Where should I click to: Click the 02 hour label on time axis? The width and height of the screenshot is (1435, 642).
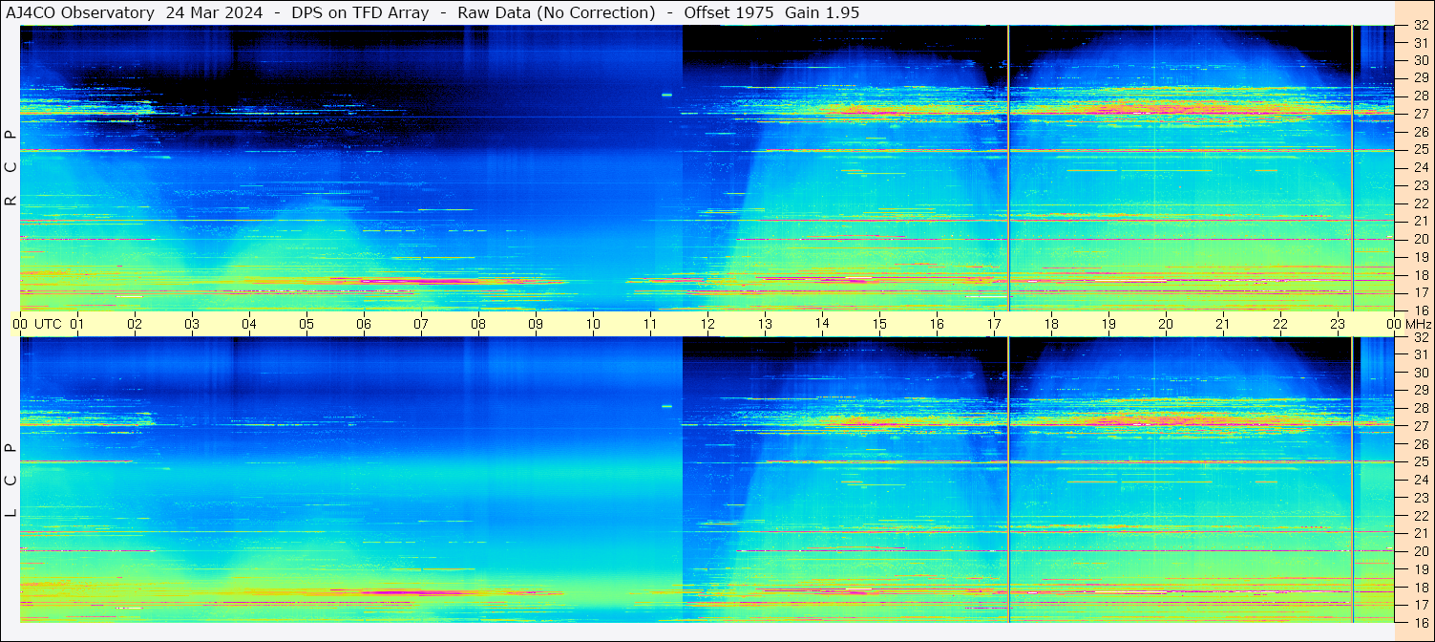[x=135, y=324]
